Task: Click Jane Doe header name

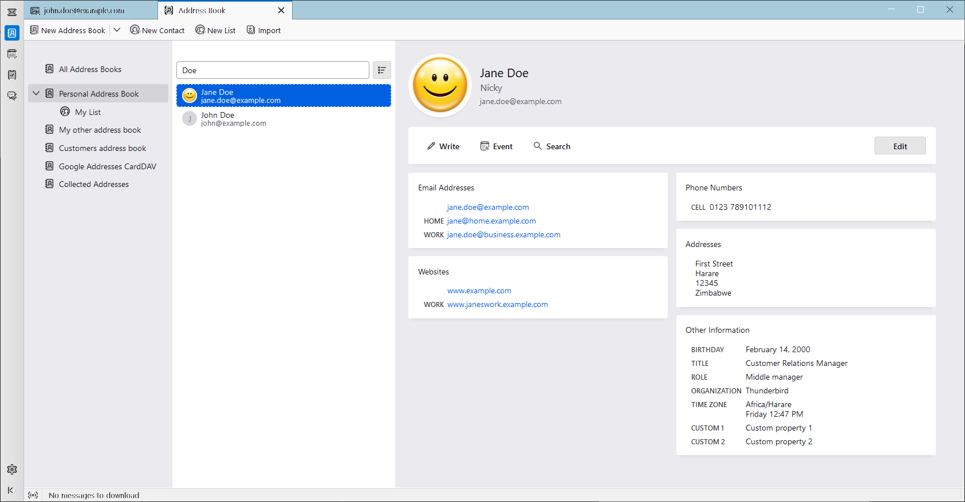Action: [x=504, y=73]
